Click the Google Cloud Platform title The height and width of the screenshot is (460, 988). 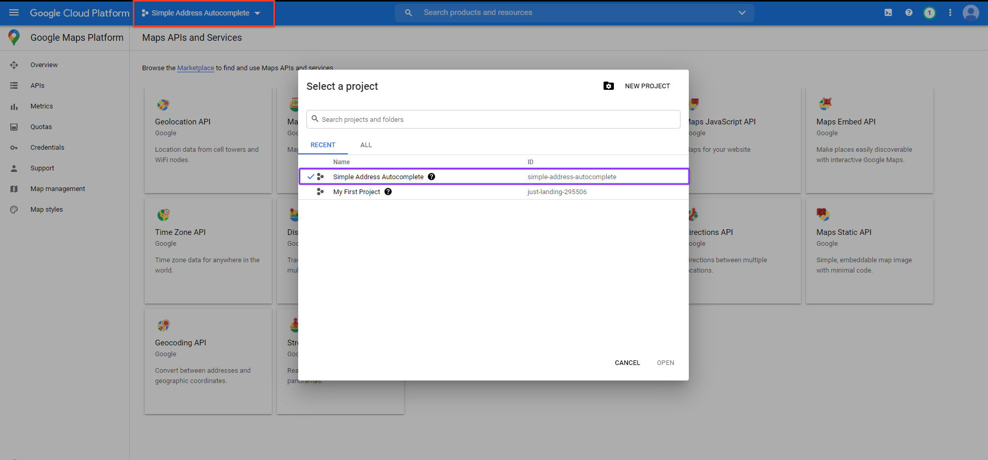point(80,13)
